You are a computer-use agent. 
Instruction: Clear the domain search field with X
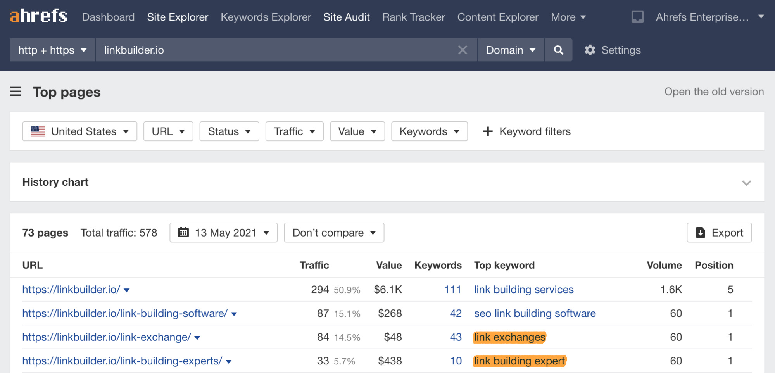462,50
